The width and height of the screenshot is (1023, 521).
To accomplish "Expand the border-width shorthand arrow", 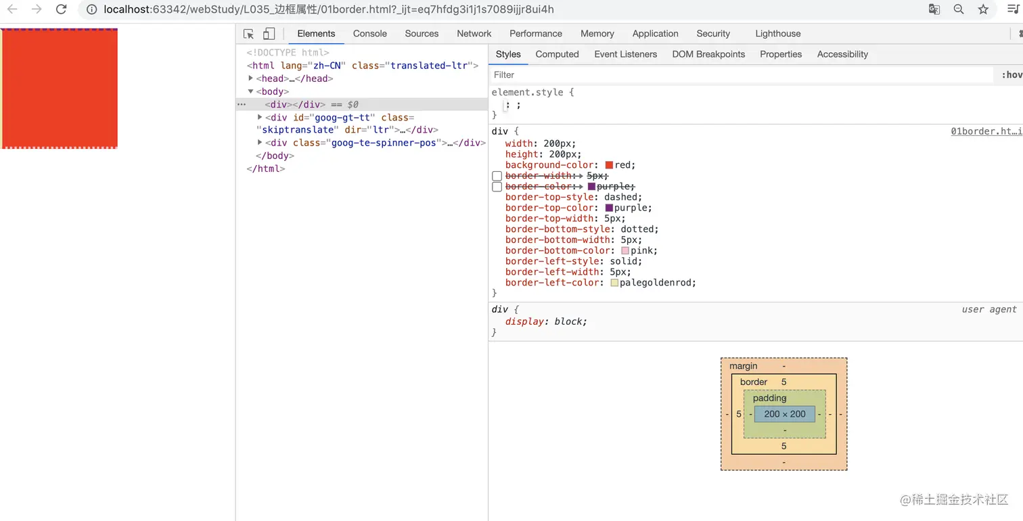I will pos(580,176).
